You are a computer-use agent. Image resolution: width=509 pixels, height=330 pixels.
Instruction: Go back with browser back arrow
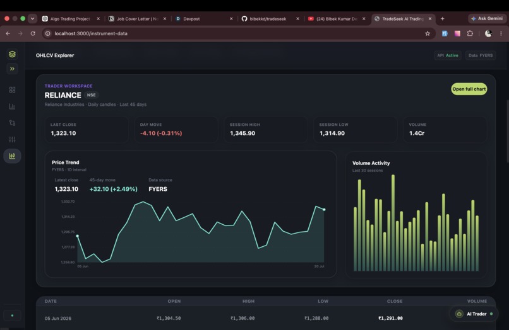point(8,33)
